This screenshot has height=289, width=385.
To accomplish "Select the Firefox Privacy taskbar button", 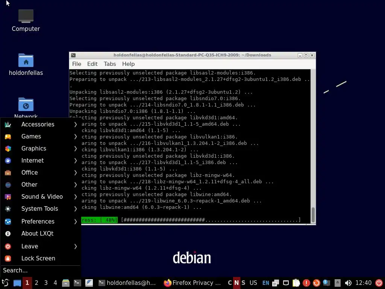I will (192, 283).
